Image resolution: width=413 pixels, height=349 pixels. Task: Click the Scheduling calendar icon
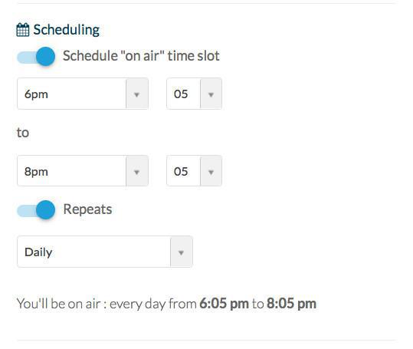[x=23, y=30]
